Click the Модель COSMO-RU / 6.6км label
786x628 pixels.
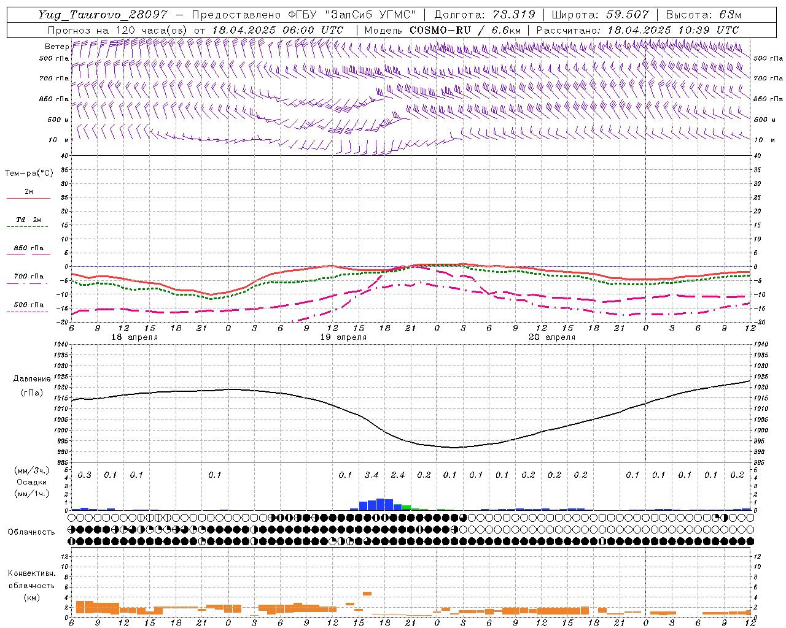tap(443, 30)
